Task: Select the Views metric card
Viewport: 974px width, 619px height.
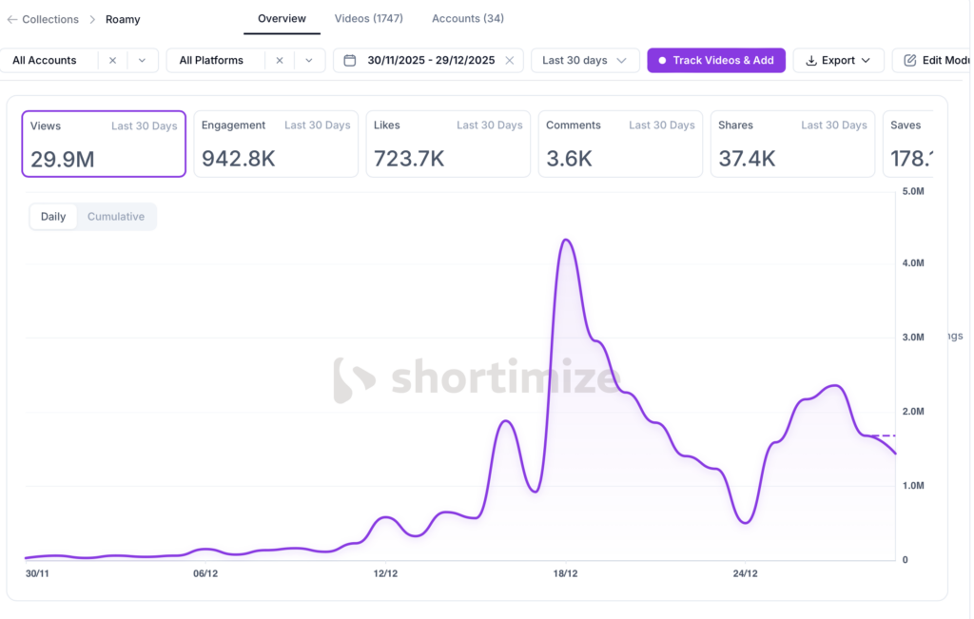Action: point(104,144)
